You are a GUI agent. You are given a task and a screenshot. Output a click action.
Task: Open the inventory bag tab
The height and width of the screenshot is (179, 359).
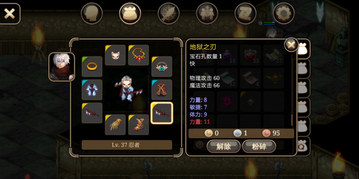(130, 14)
